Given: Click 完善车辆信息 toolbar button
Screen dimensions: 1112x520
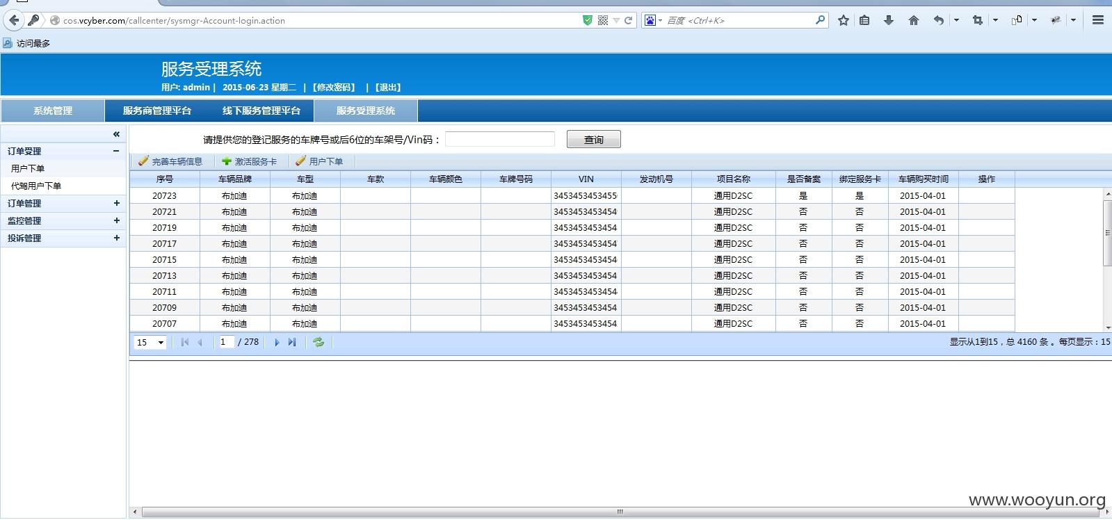Looking at the screenshot, I should [x=170, y=161].
